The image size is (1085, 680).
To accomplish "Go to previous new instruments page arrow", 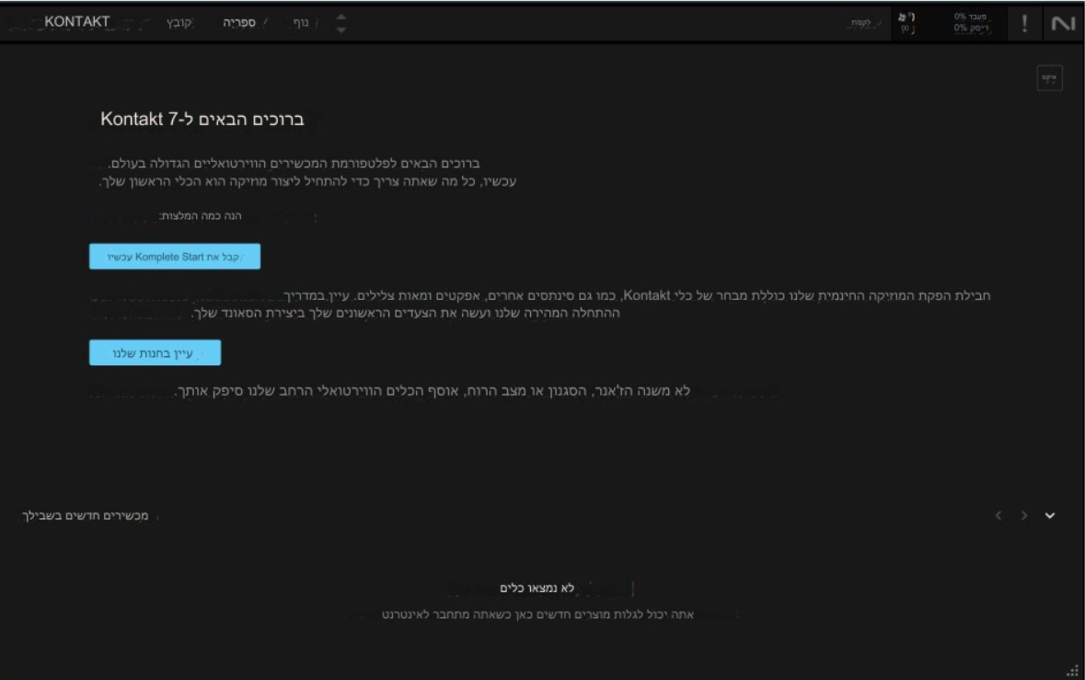I will point(998,515).
